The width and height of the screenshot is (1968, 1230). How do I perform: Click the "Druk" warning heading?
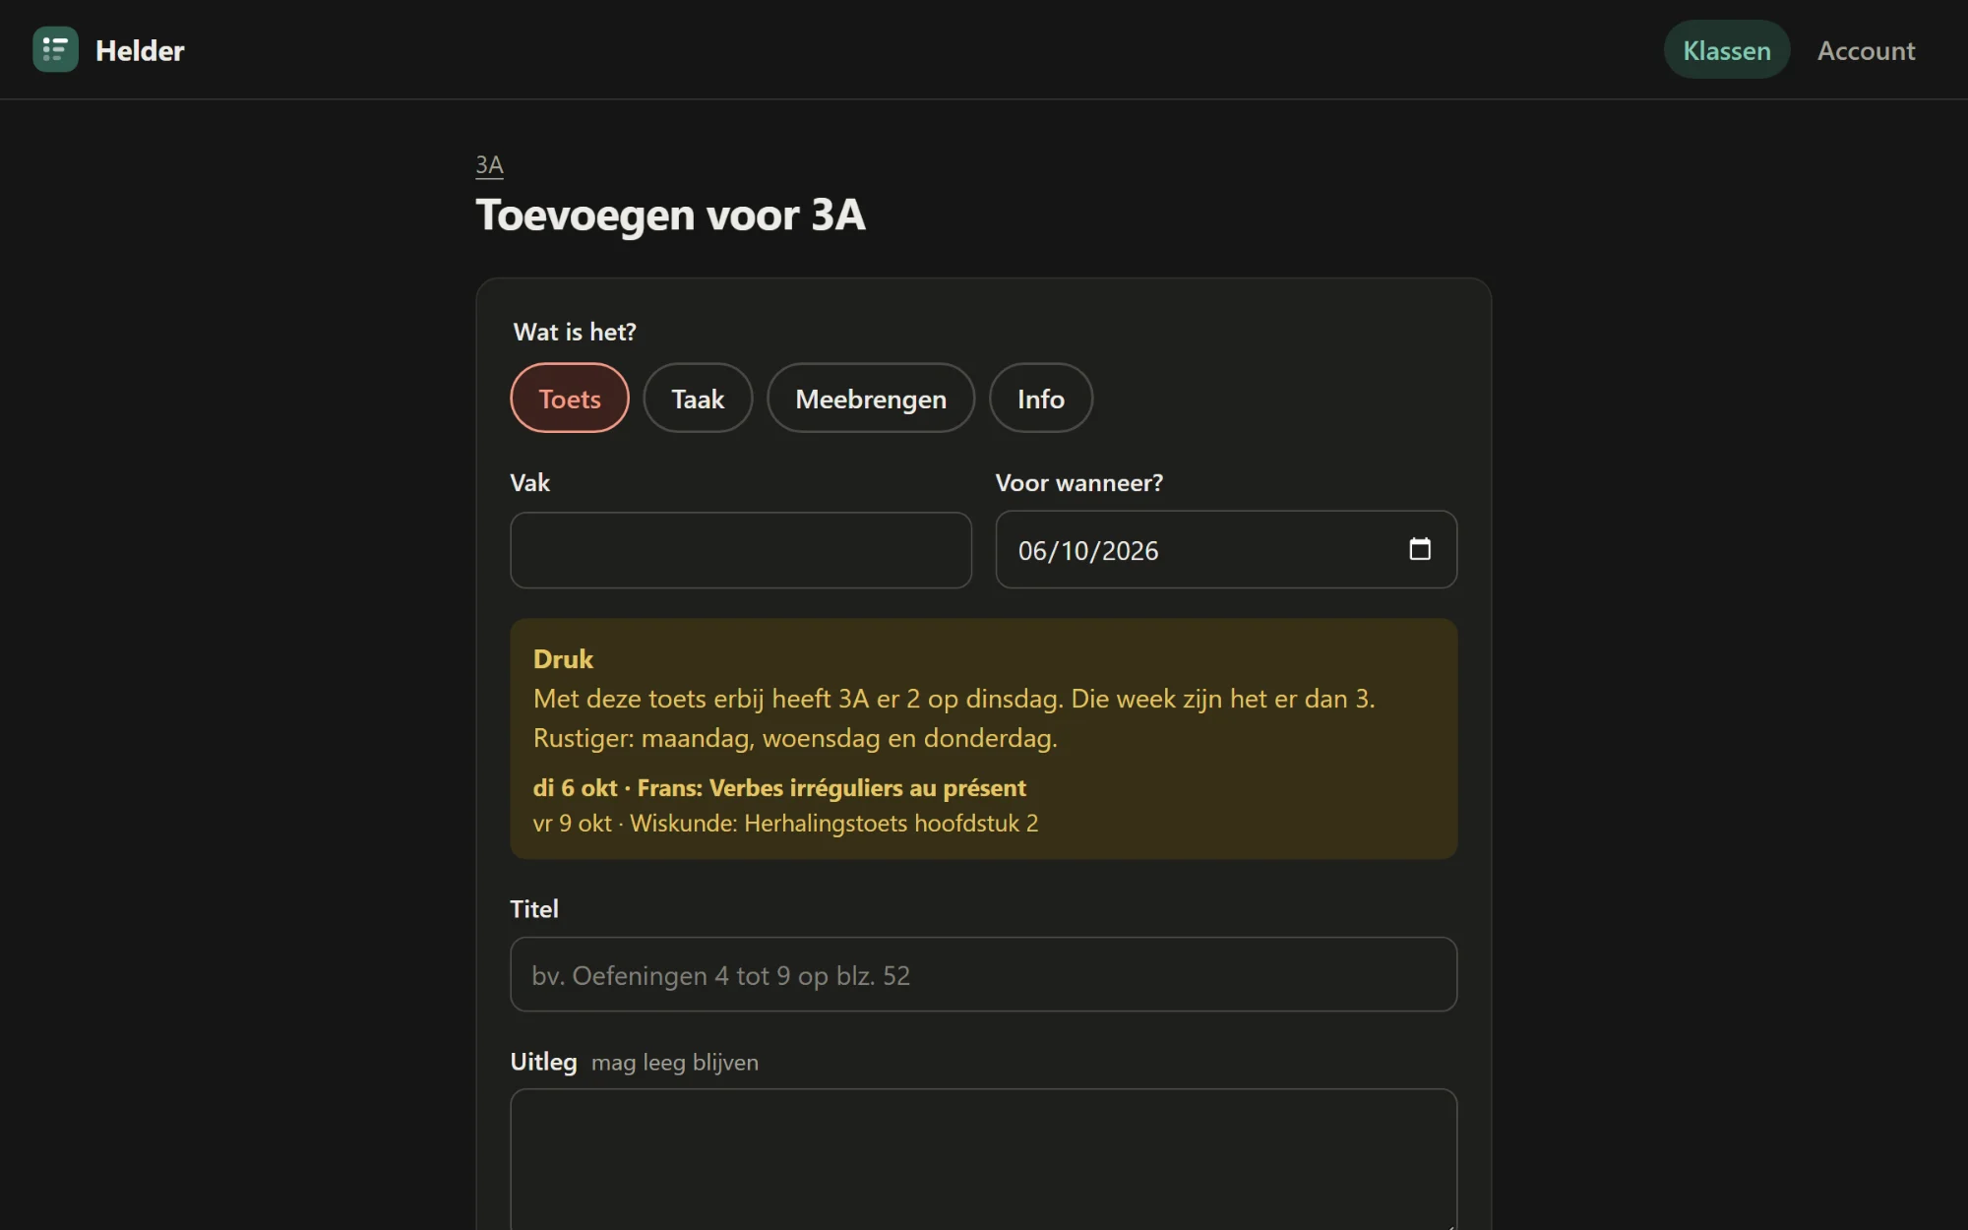coord(563,659)
